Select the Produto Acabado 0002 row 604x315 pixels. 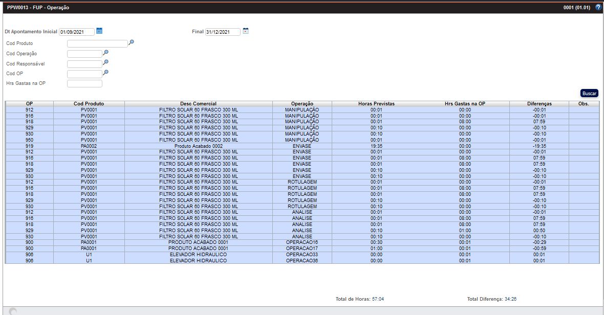click(198, 146)
